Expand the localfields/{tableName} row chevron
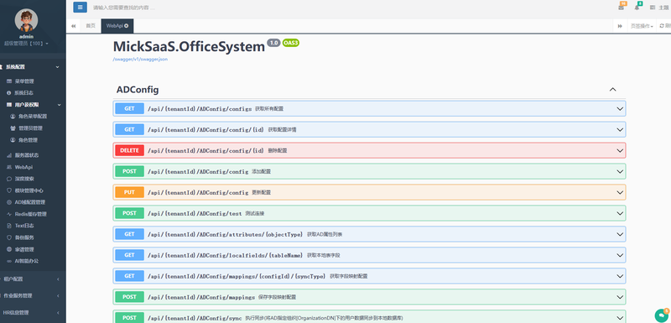 point(620,255)
